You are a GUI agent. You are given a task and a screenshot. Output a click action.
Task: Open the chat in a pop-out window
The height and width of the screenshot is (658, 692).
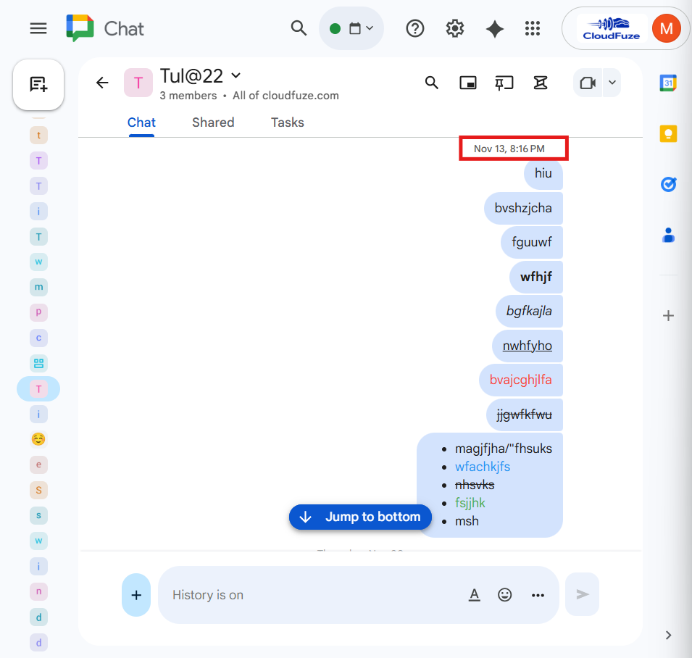pyautogui.click(x=468, y=83)
